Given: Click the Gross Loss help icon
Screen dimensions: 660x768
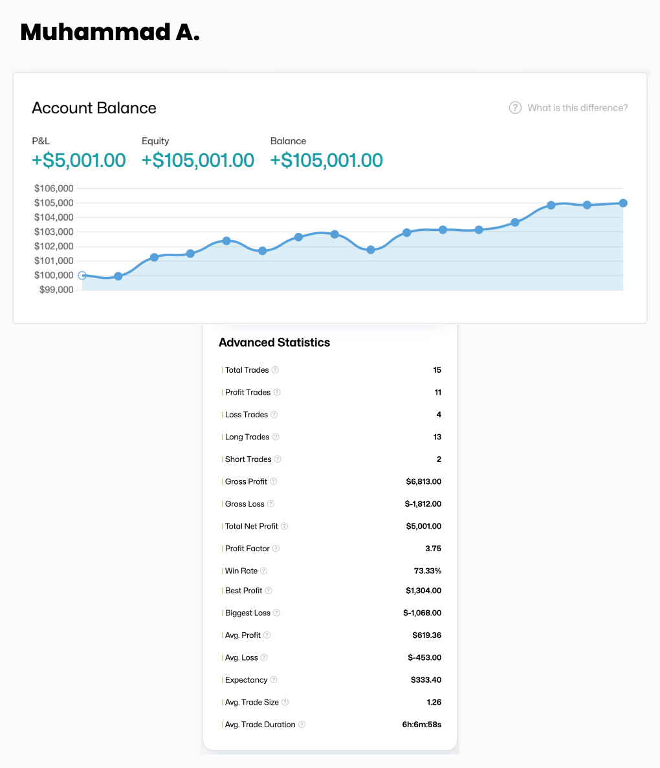Looking at the screenshot, I should [x=270, y=504].
